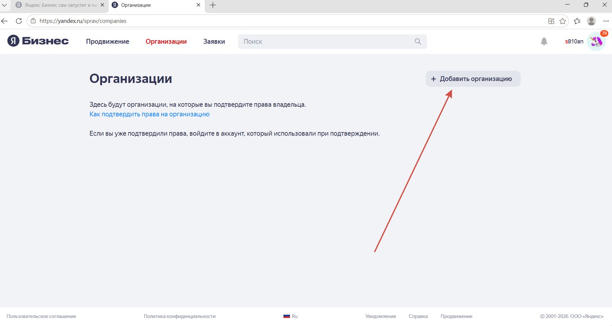Open the notifications bell

[544, 41]
